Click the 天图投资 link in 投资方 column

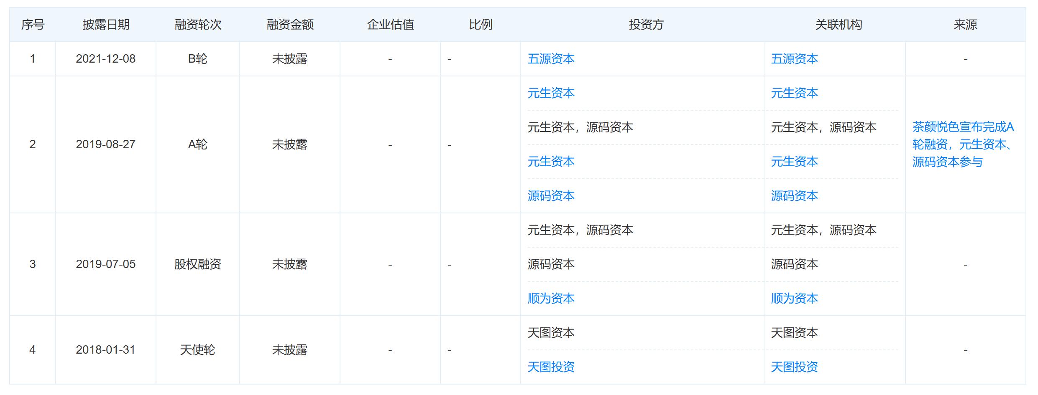coord(551,367)
